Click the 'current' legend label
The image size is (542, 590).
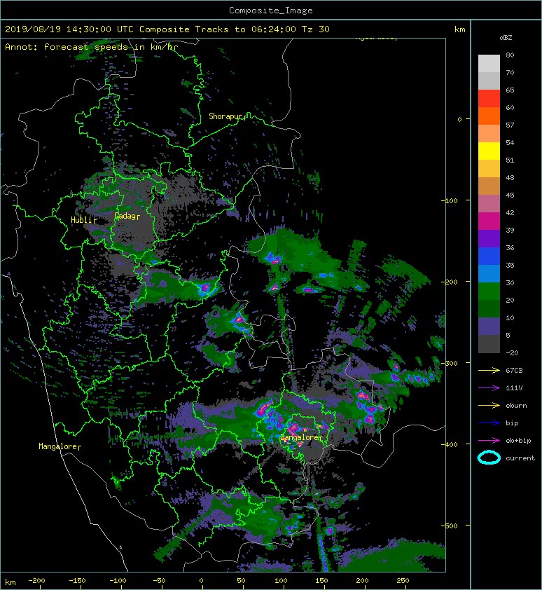click(x=520, y=458)
